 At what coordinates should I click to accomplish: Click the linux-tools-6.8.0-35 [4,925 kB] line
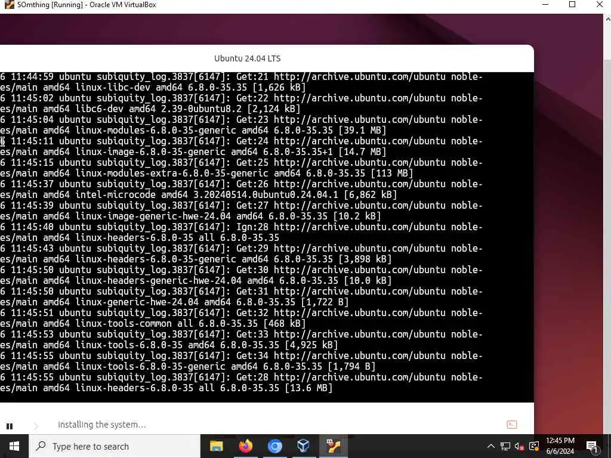tap(169, 345)
